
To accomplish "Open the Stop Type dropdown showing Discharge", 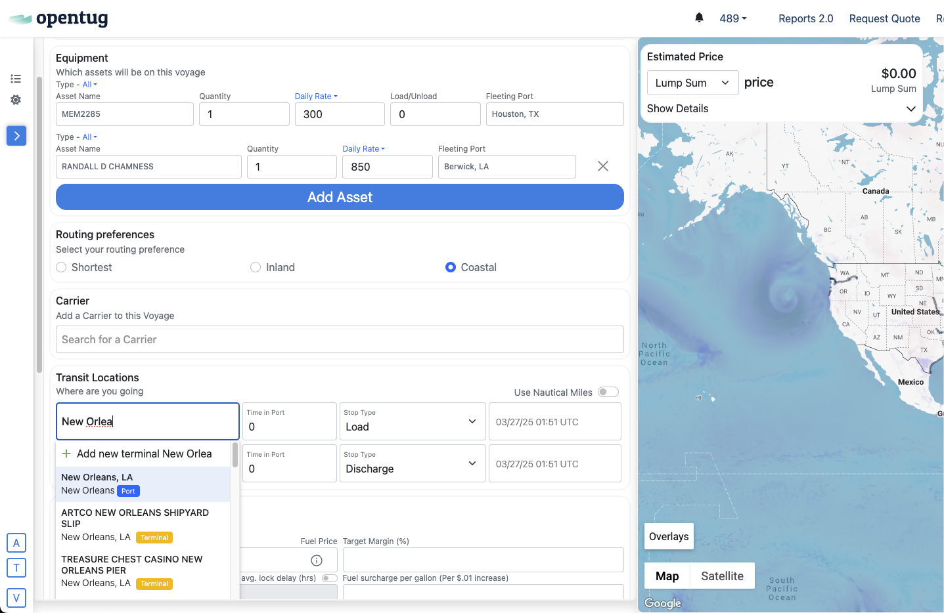I will click(x=412, y=463).
